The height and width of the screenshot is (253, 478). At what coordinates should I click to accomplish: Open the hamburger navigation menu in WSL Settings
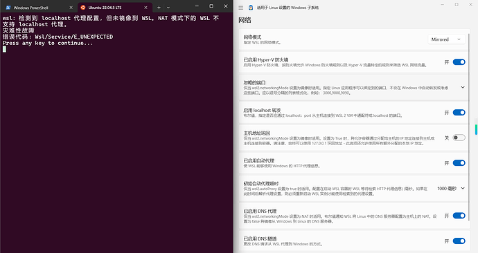(241, 8)
